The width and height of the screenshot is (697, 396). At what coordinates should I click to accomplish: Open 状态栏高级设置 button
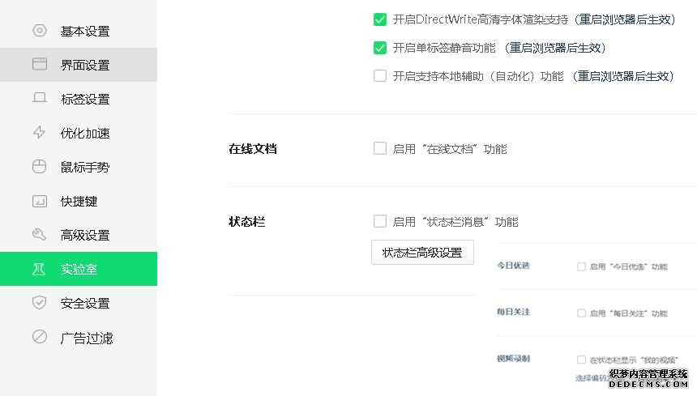[422, 252]
